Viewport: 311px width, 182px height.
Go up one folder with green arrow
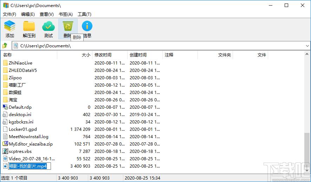point(5,46)
